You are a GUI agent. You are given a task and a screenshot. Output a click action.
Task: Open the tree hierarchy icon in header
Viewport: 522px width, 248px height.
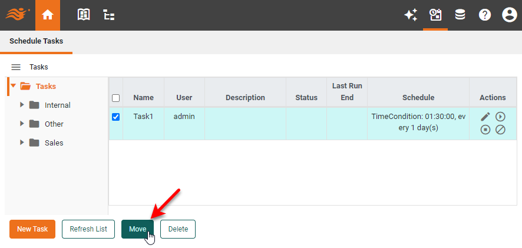pyautogui.click(x=109, y=15)
